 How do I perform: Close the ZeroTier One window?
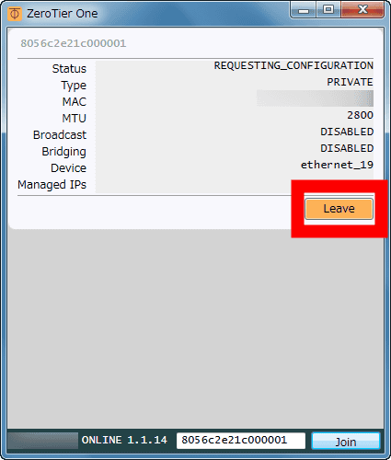[362, 10]
